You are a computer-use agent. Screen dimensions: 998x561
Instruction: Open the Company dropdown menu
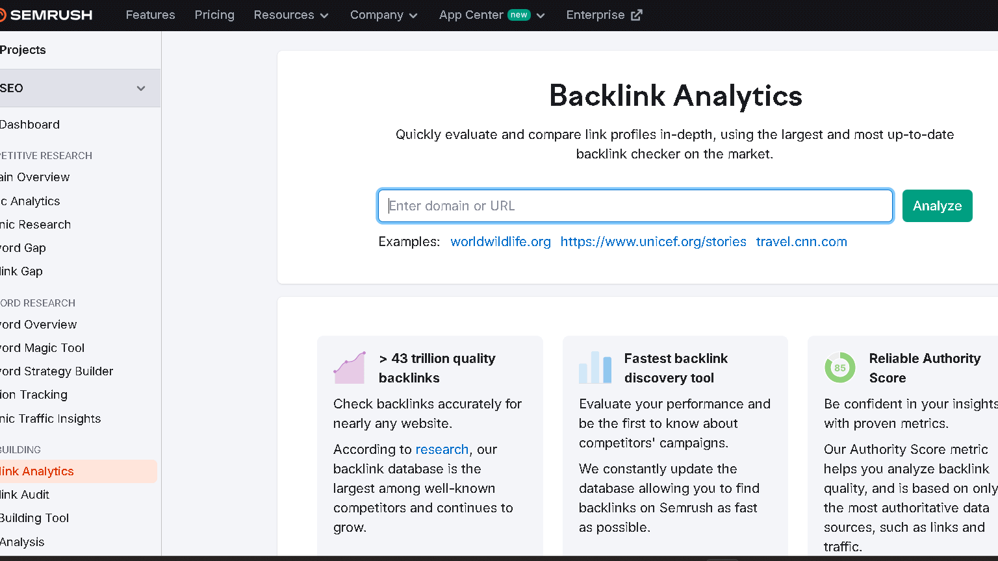(x=383, y=15)
